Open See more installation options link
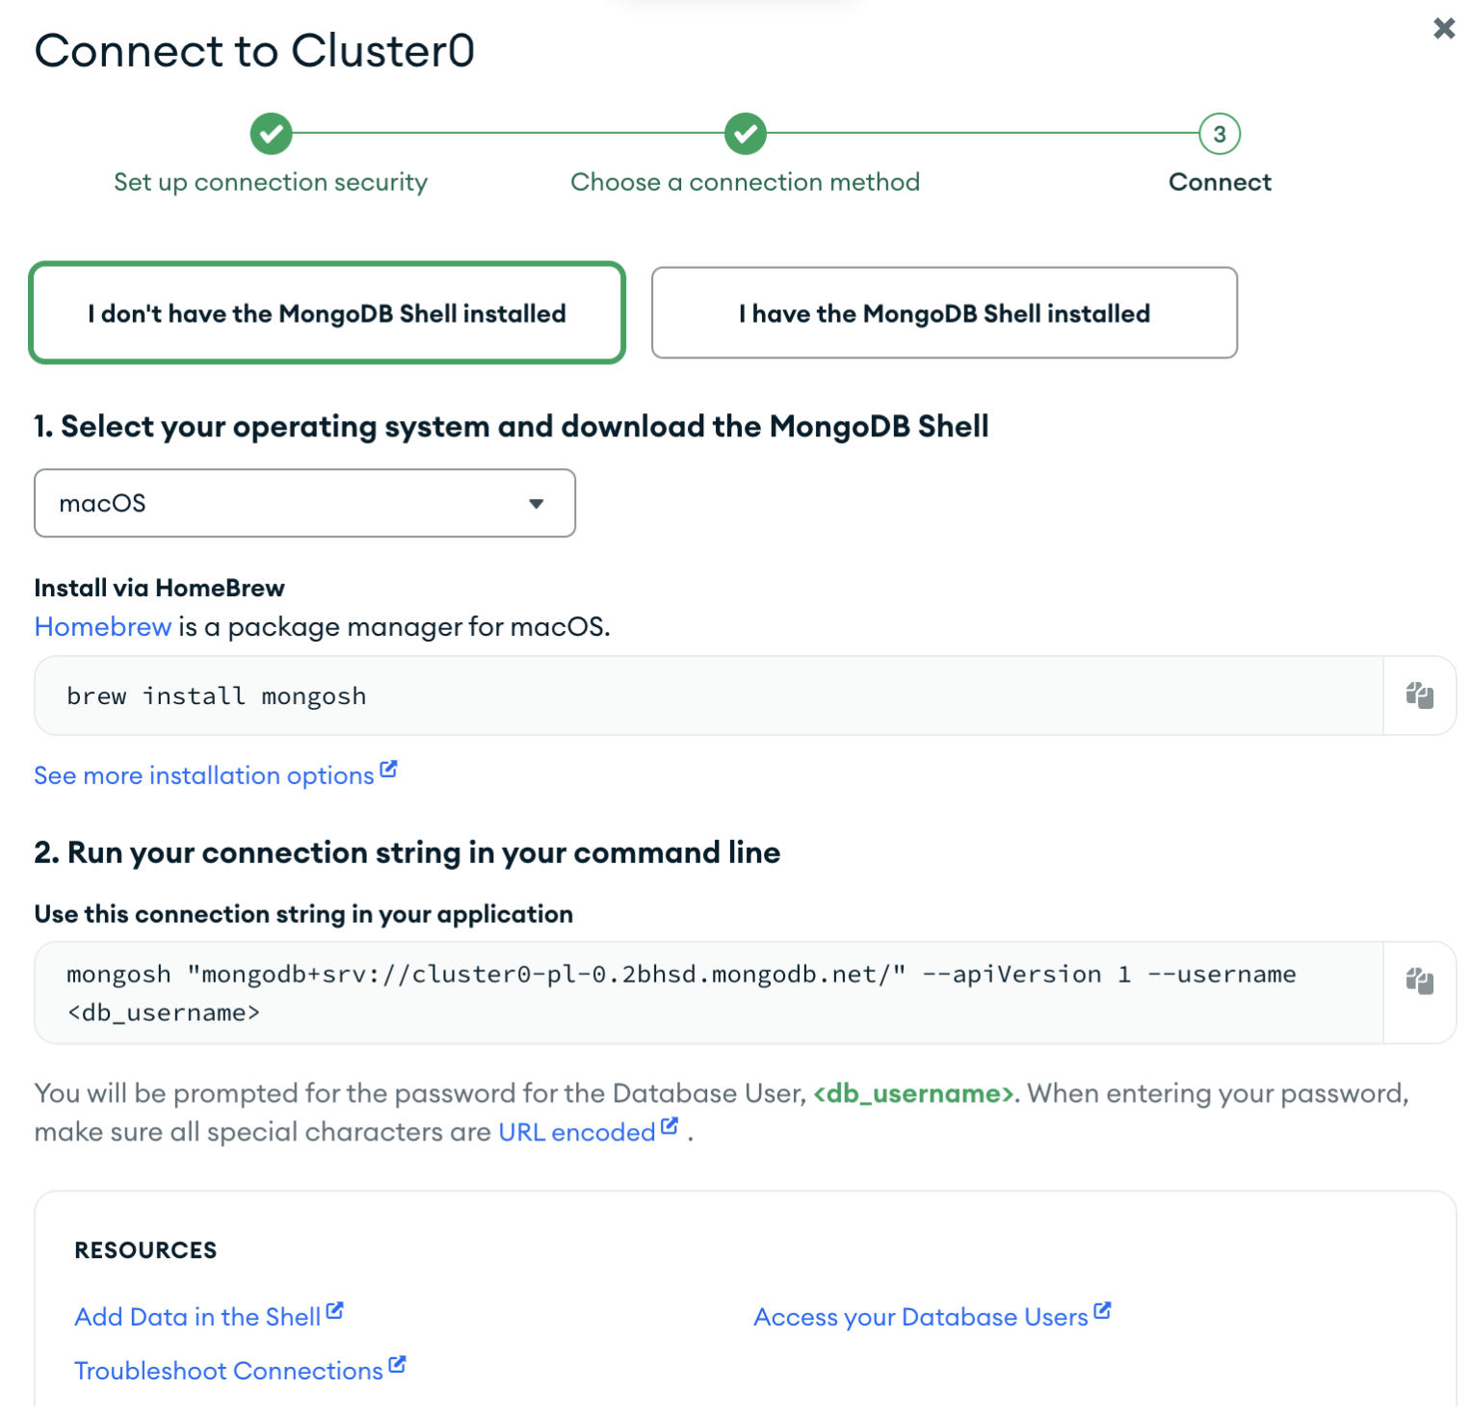The height and width of the screenshot is (1416, 1472). (204, 775)
